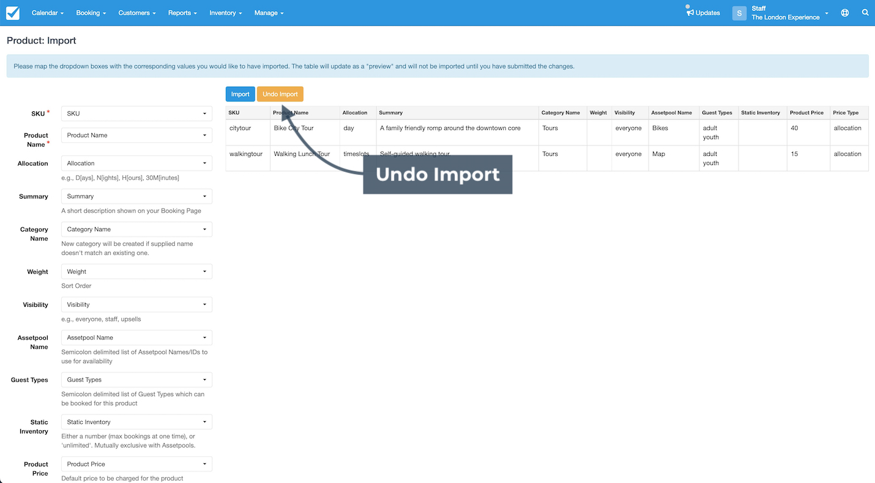Open the Summary mapping dropdown
This screenshot has width=875, height=483.
tap(136, 196)
